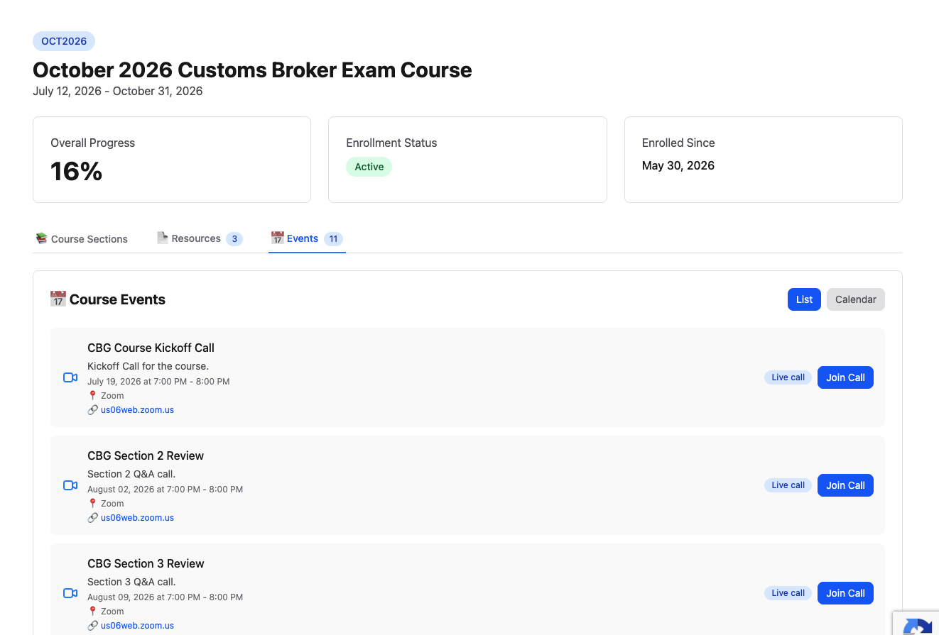
Task: Click Live call tag on Section 3 Review
Action: point(788,593)
